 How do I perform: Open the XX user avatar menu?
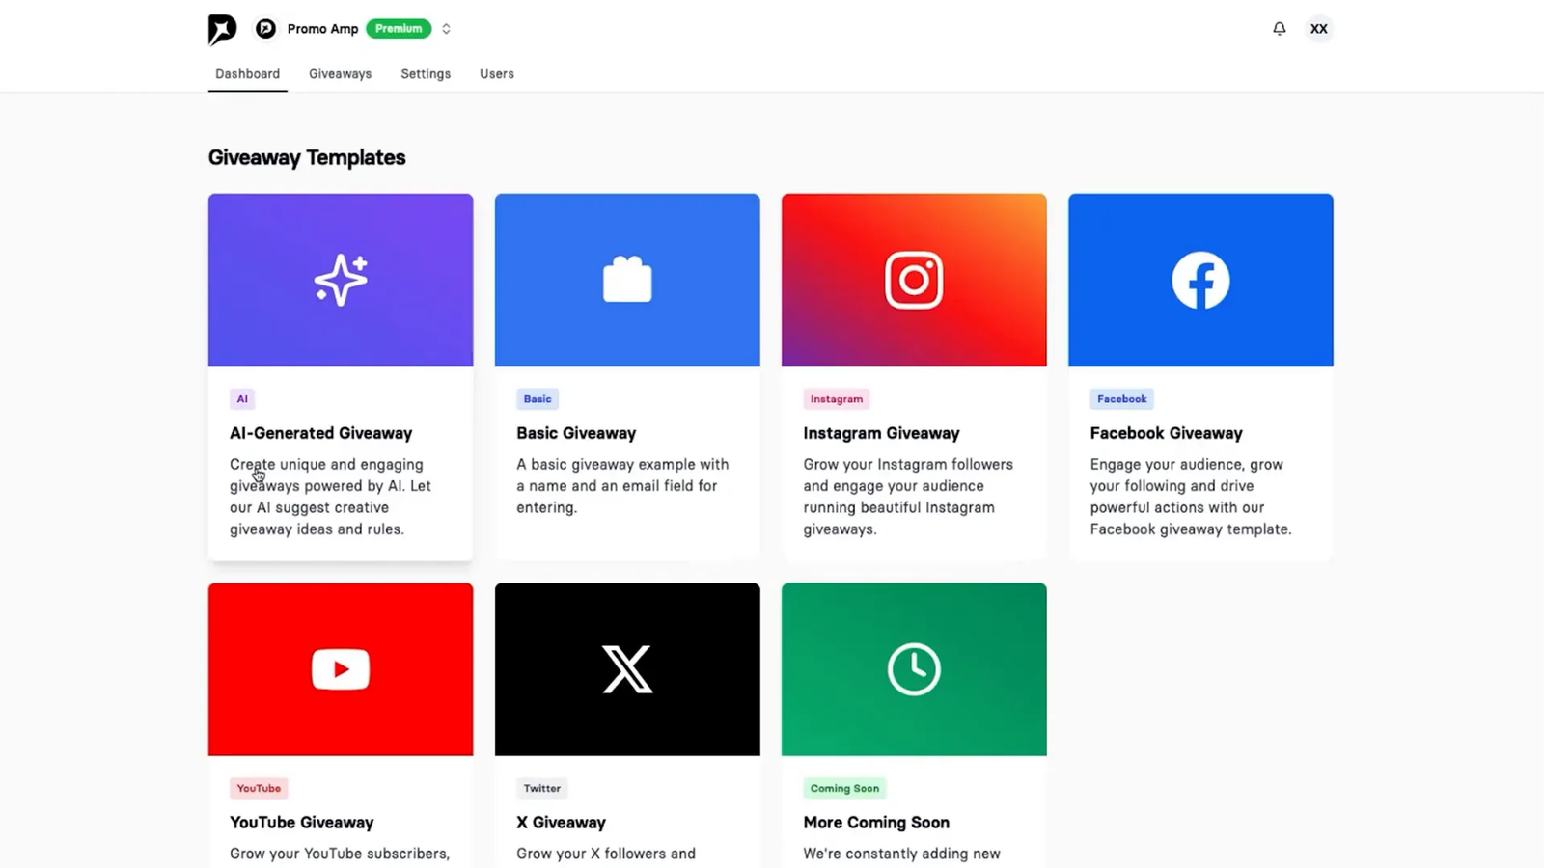pos(1318,29)
